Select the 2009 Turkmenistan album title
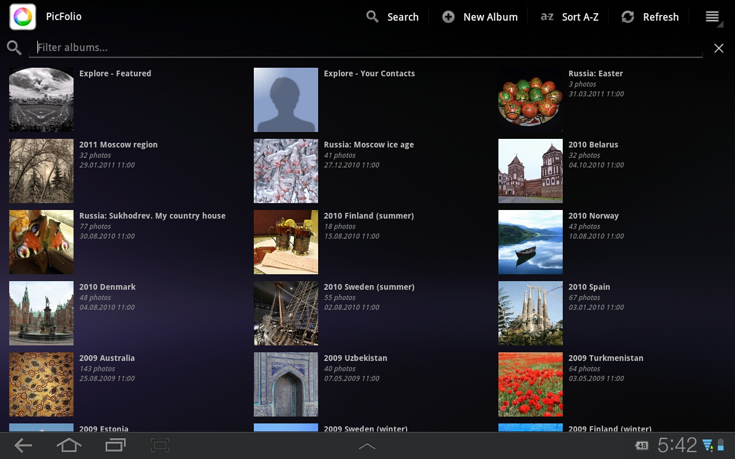Screen dimensions: 735x459 (x=606, y=358)
